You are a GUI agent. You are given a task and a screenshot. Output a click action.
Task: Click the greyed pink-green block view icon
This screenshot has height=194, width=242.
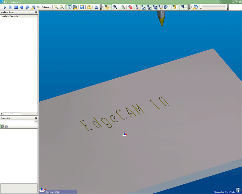coord(123,7)
